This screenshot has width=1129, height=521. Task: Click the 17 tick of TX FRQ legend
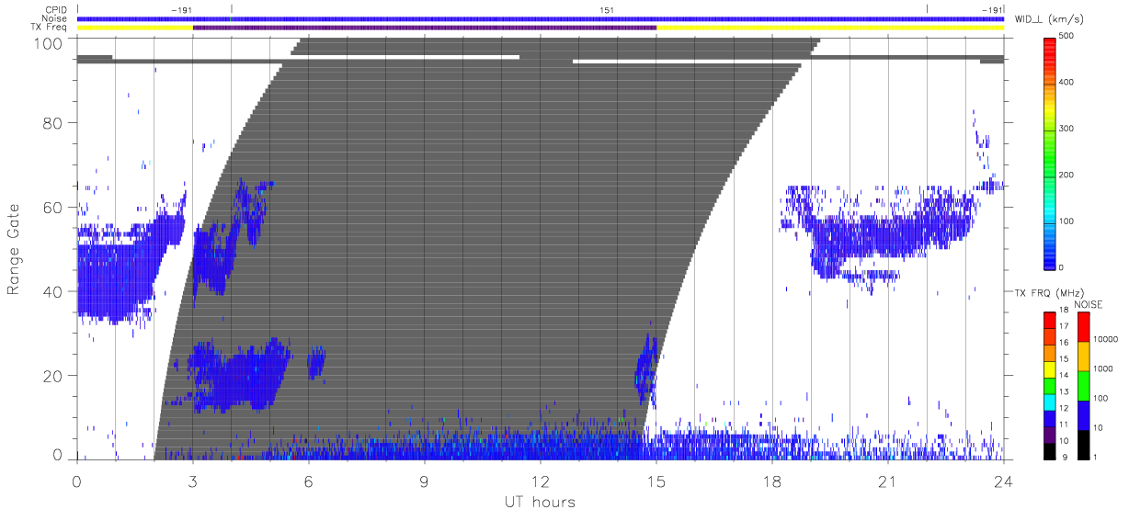tap(1064, 326)
